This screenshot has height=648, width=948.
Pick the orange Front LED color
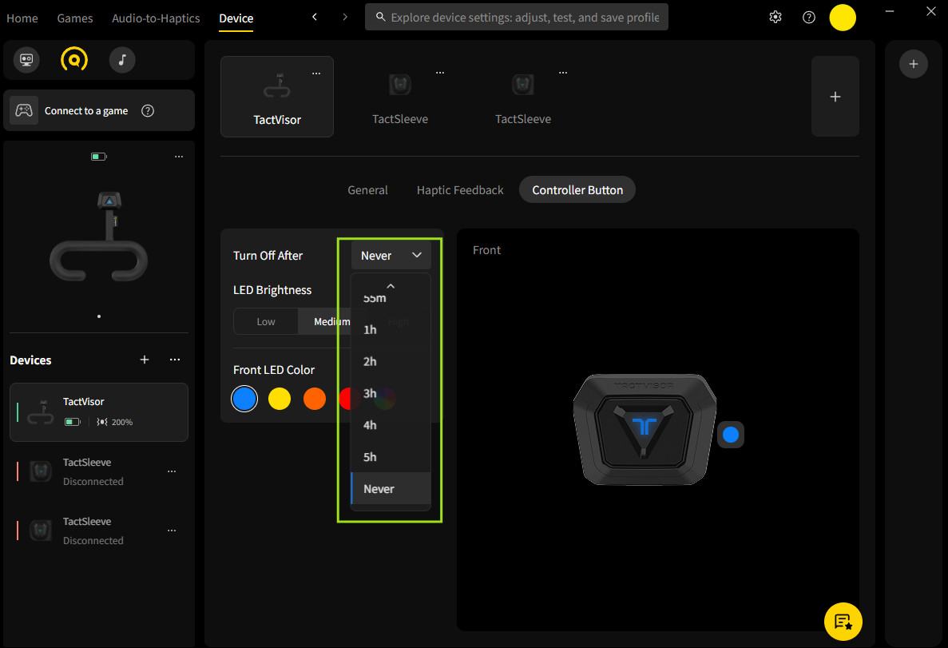(315, 399)
